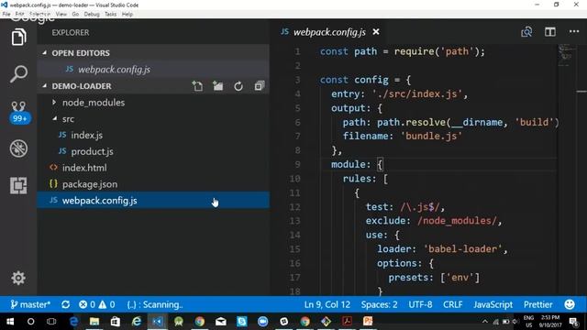The width and height of the screenshot is (587, 330).
Task: Open File Explorer from the taskbar
Action: [x=94, y=322]
